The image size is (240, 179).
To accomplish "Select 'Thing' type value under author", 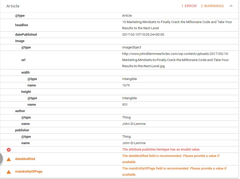I will pyautogui.click(x=126, y=117).
